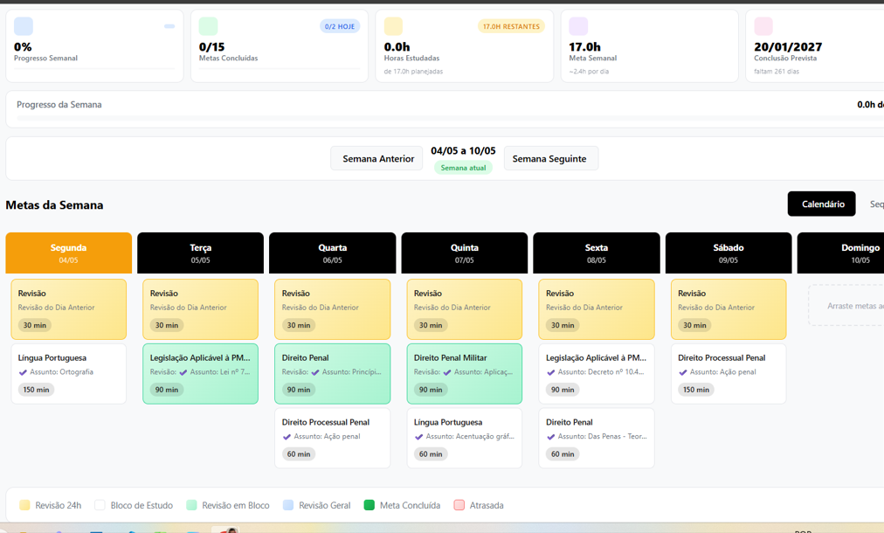Open Segunda's Revisão do Dia Anterior card
The width and height of the screenshot is (884, 533).
tap(69, 309)
